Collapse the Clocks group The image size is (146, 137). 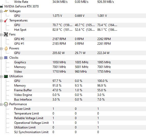pyautogui.click(x=1, y=58)
